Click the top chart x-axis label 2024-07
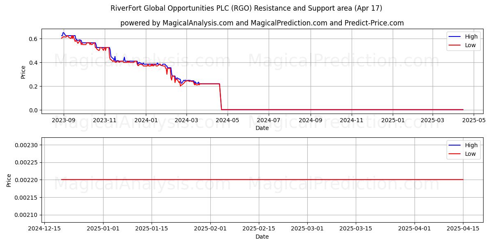 tap(269, 120)
